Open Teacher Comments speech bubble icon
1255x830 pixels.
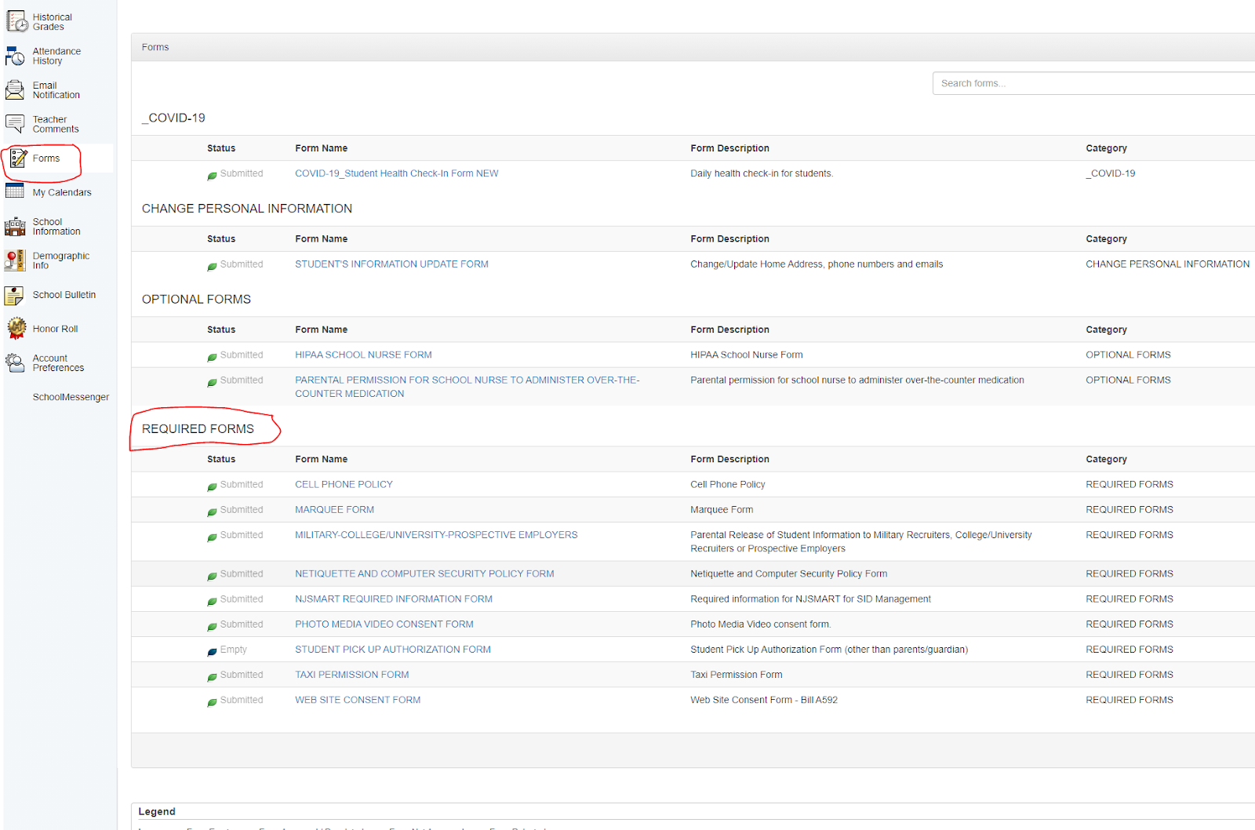15,124
